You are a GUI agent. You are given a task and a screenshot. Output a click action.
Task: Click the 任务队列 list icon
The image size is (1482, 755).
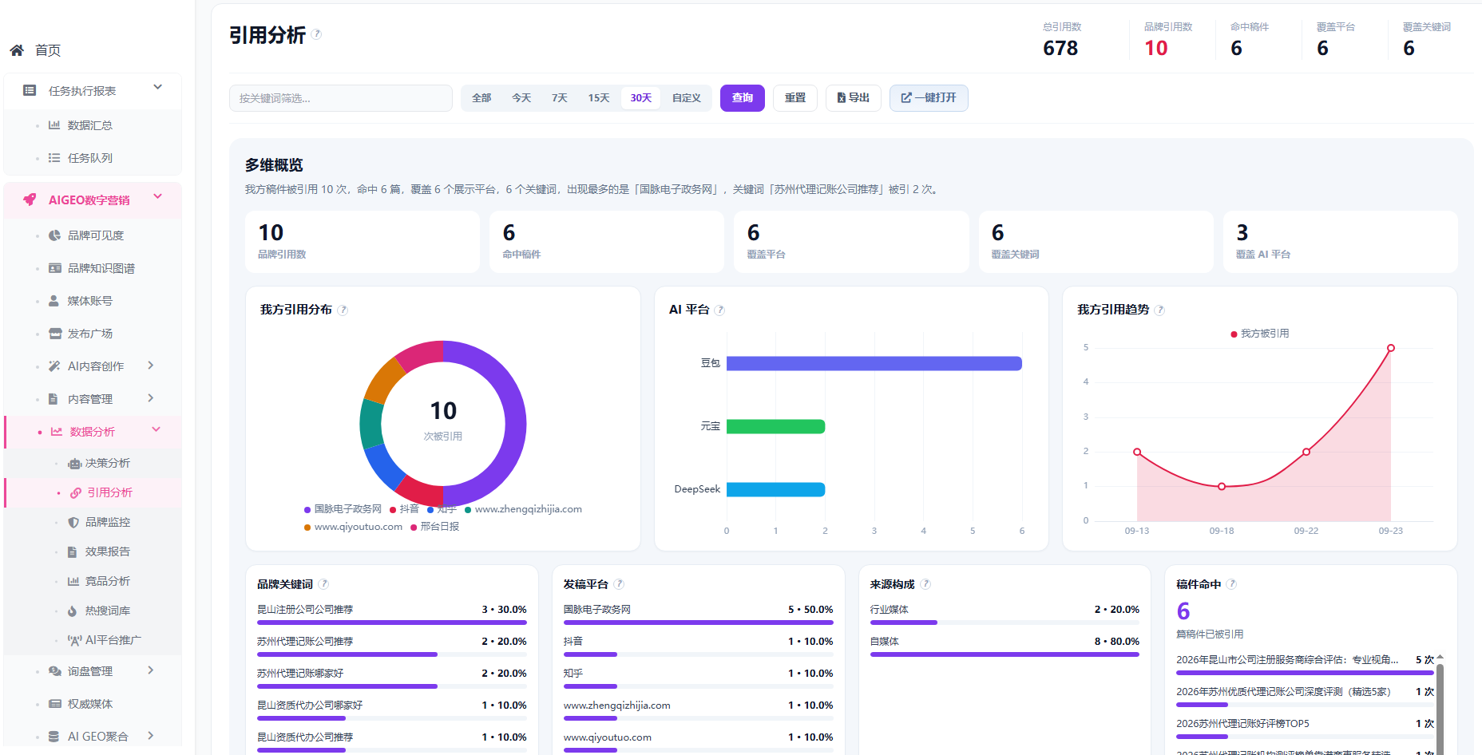(54, 158)
